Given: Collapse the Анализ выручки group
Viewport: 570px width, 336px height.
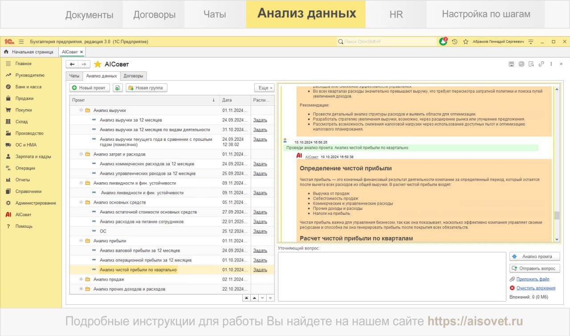Looking at the screenshot, I should point(81,110).
